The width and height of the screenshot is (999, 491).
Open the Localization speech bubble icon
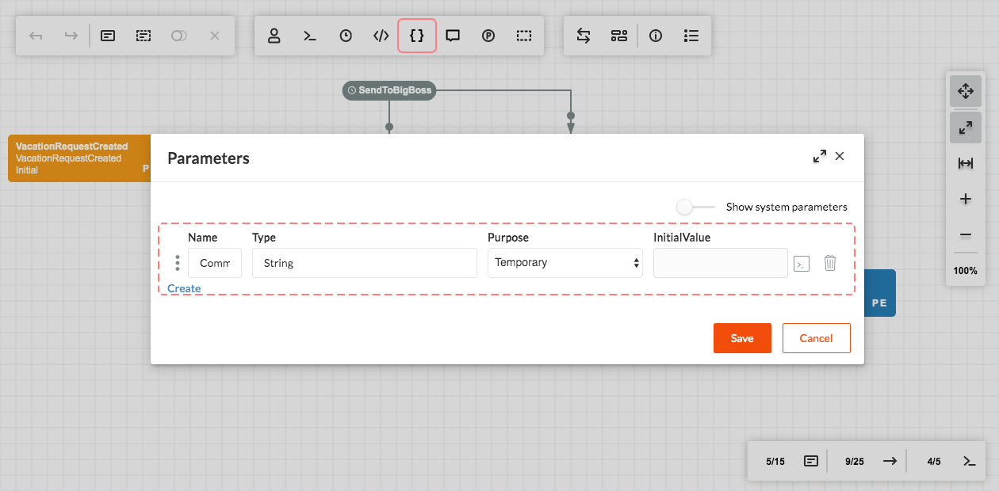pyautogui.click(x=453, y=36)
